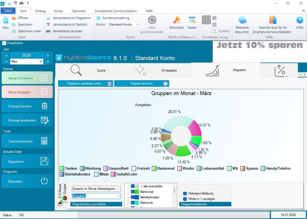
Task: Click the printer icon on Diagram drucken
Action: (165, 84)
